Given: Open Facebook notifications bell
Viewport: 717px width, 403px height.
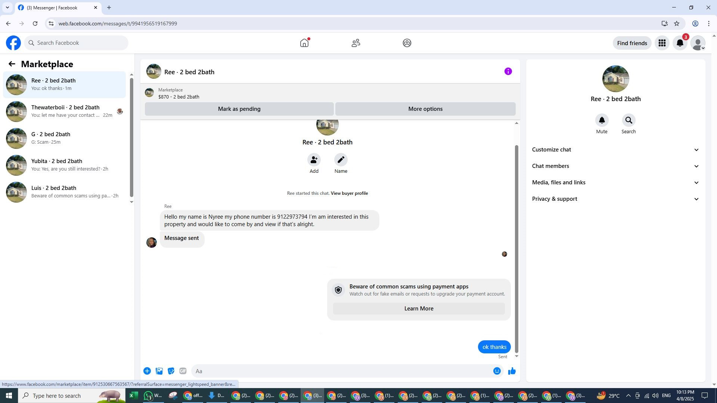Looking at the screenshot, I should pos(680,43).
